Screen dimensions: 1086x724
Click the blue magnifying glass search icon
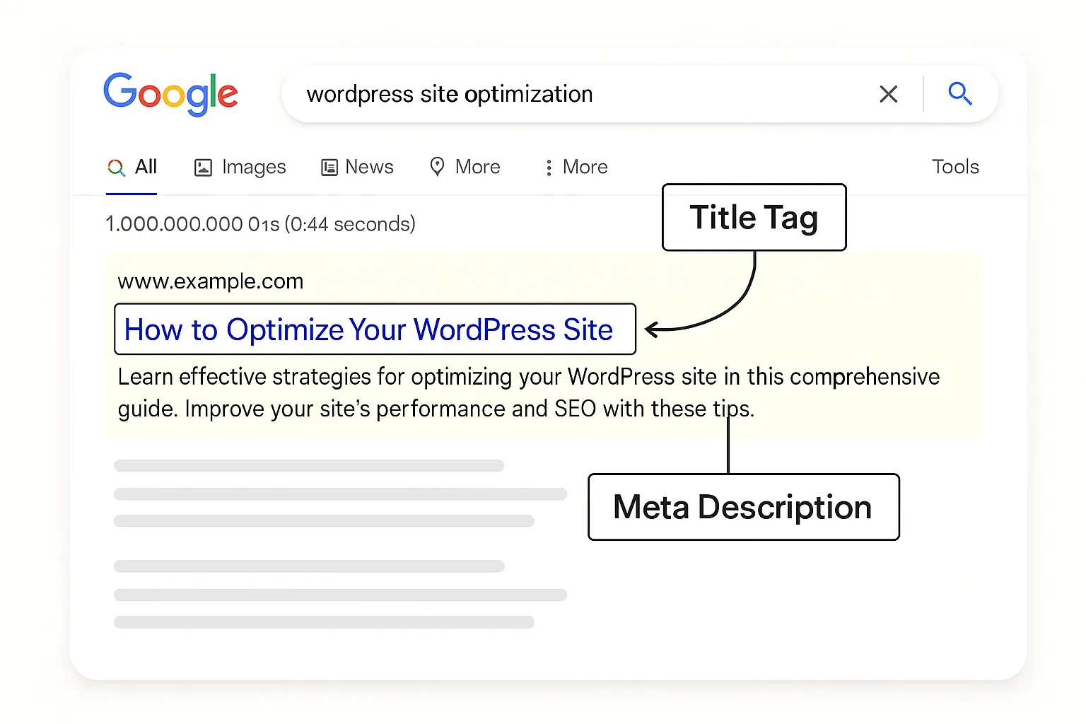pos(959,93)
